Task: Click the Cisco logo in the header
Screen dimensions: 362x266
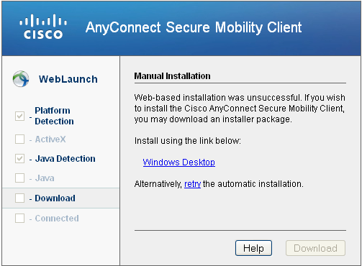Action: point(43,27)
